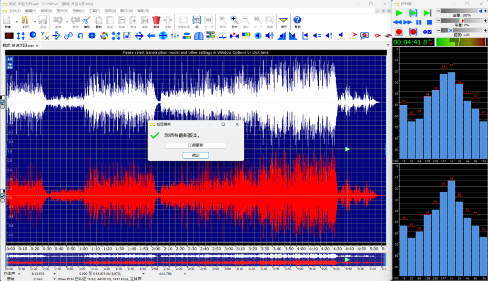The width and height of the screenshot is (488, 281).
Task: Stop playback with the blue square button
Action: (429, 22)
